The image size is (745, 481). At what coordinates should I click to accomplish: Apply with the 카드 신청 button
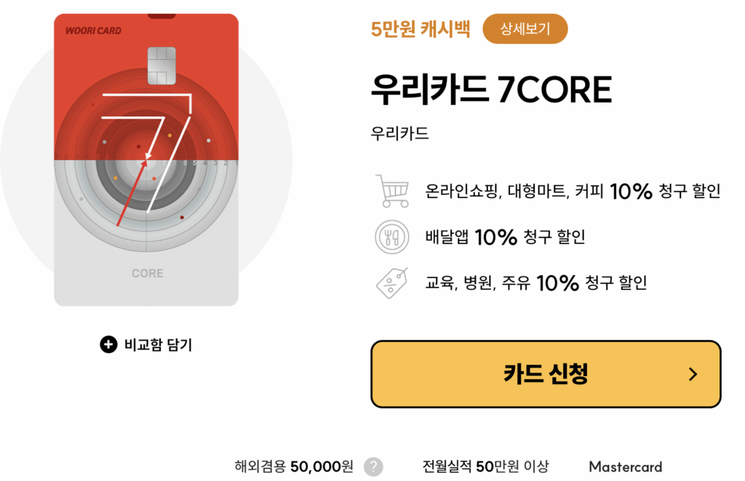click(546, 374)
